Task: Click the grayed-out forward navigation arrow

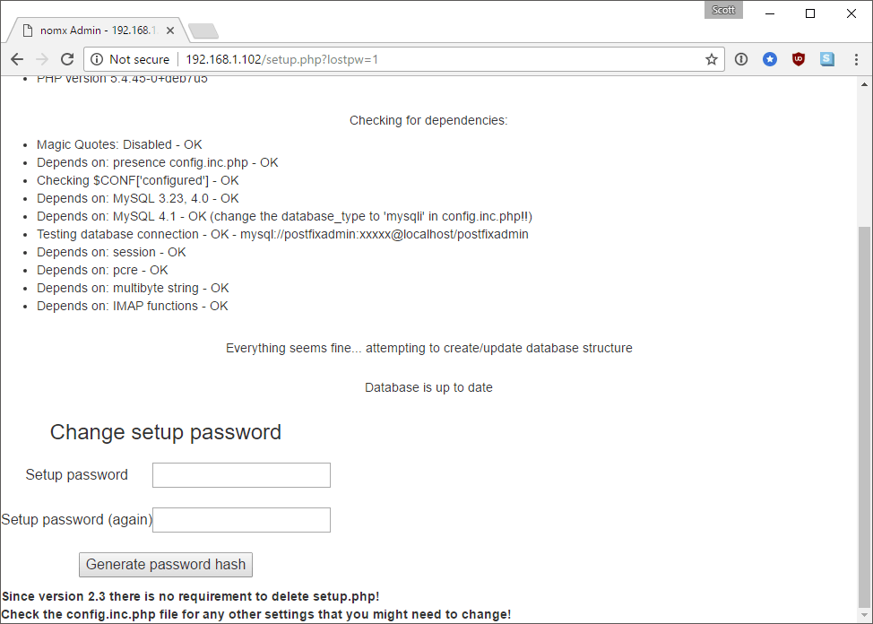Action: point(41,58)
